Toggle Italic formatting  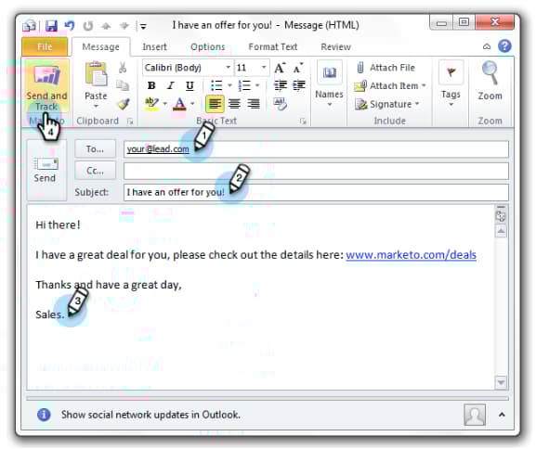(171, 85)
